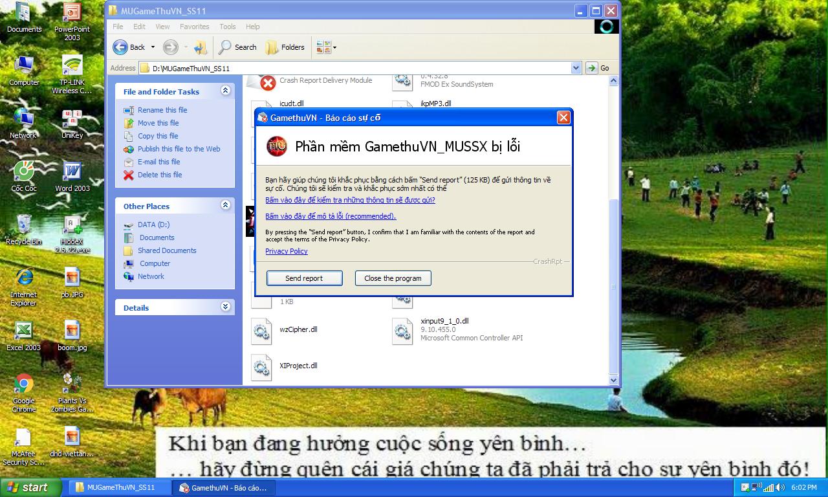Open the Favorites menu
Image resolution: width=828 pixels, height=497 pixels.
194,27
